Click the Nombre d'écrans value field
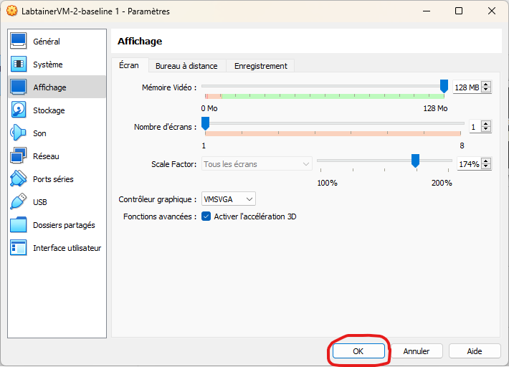This screenshot has height=367, width=509. point(475,126)
